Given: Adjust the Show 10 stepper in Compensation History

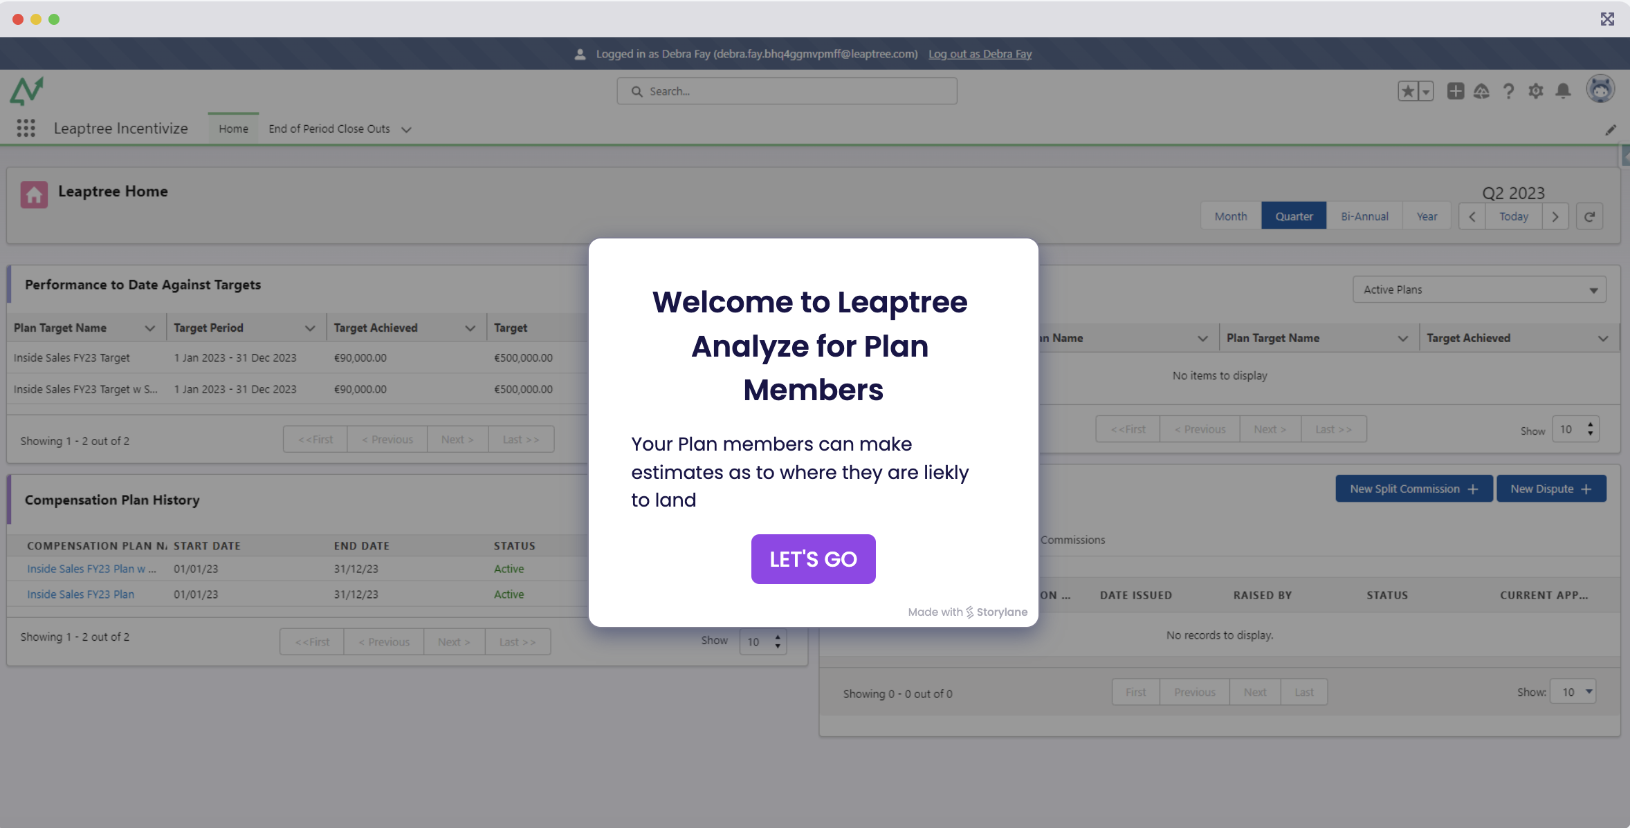Looking at the screenshot, I should pyautogui.click(x=778, y=642).
